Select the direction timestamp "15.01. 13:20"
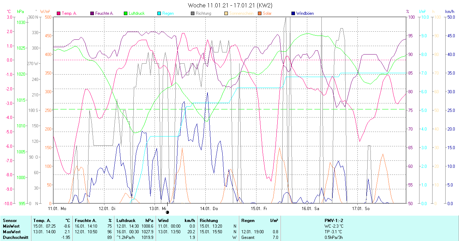 click(x=211, y=226)
